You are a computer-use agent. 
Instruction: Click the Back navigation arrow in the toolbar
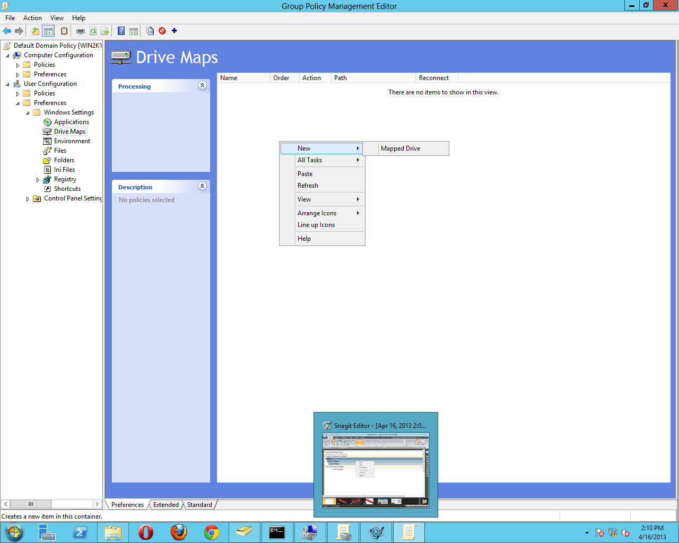7,31
